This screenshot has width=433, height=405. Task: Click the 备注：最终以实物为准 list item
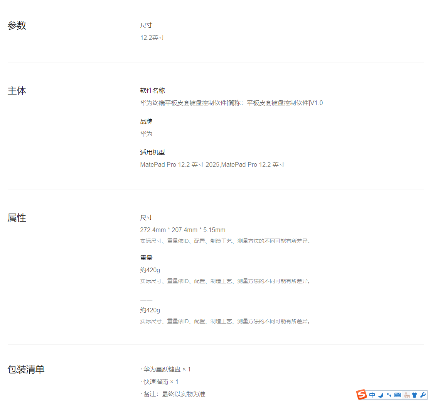(173, 394)
